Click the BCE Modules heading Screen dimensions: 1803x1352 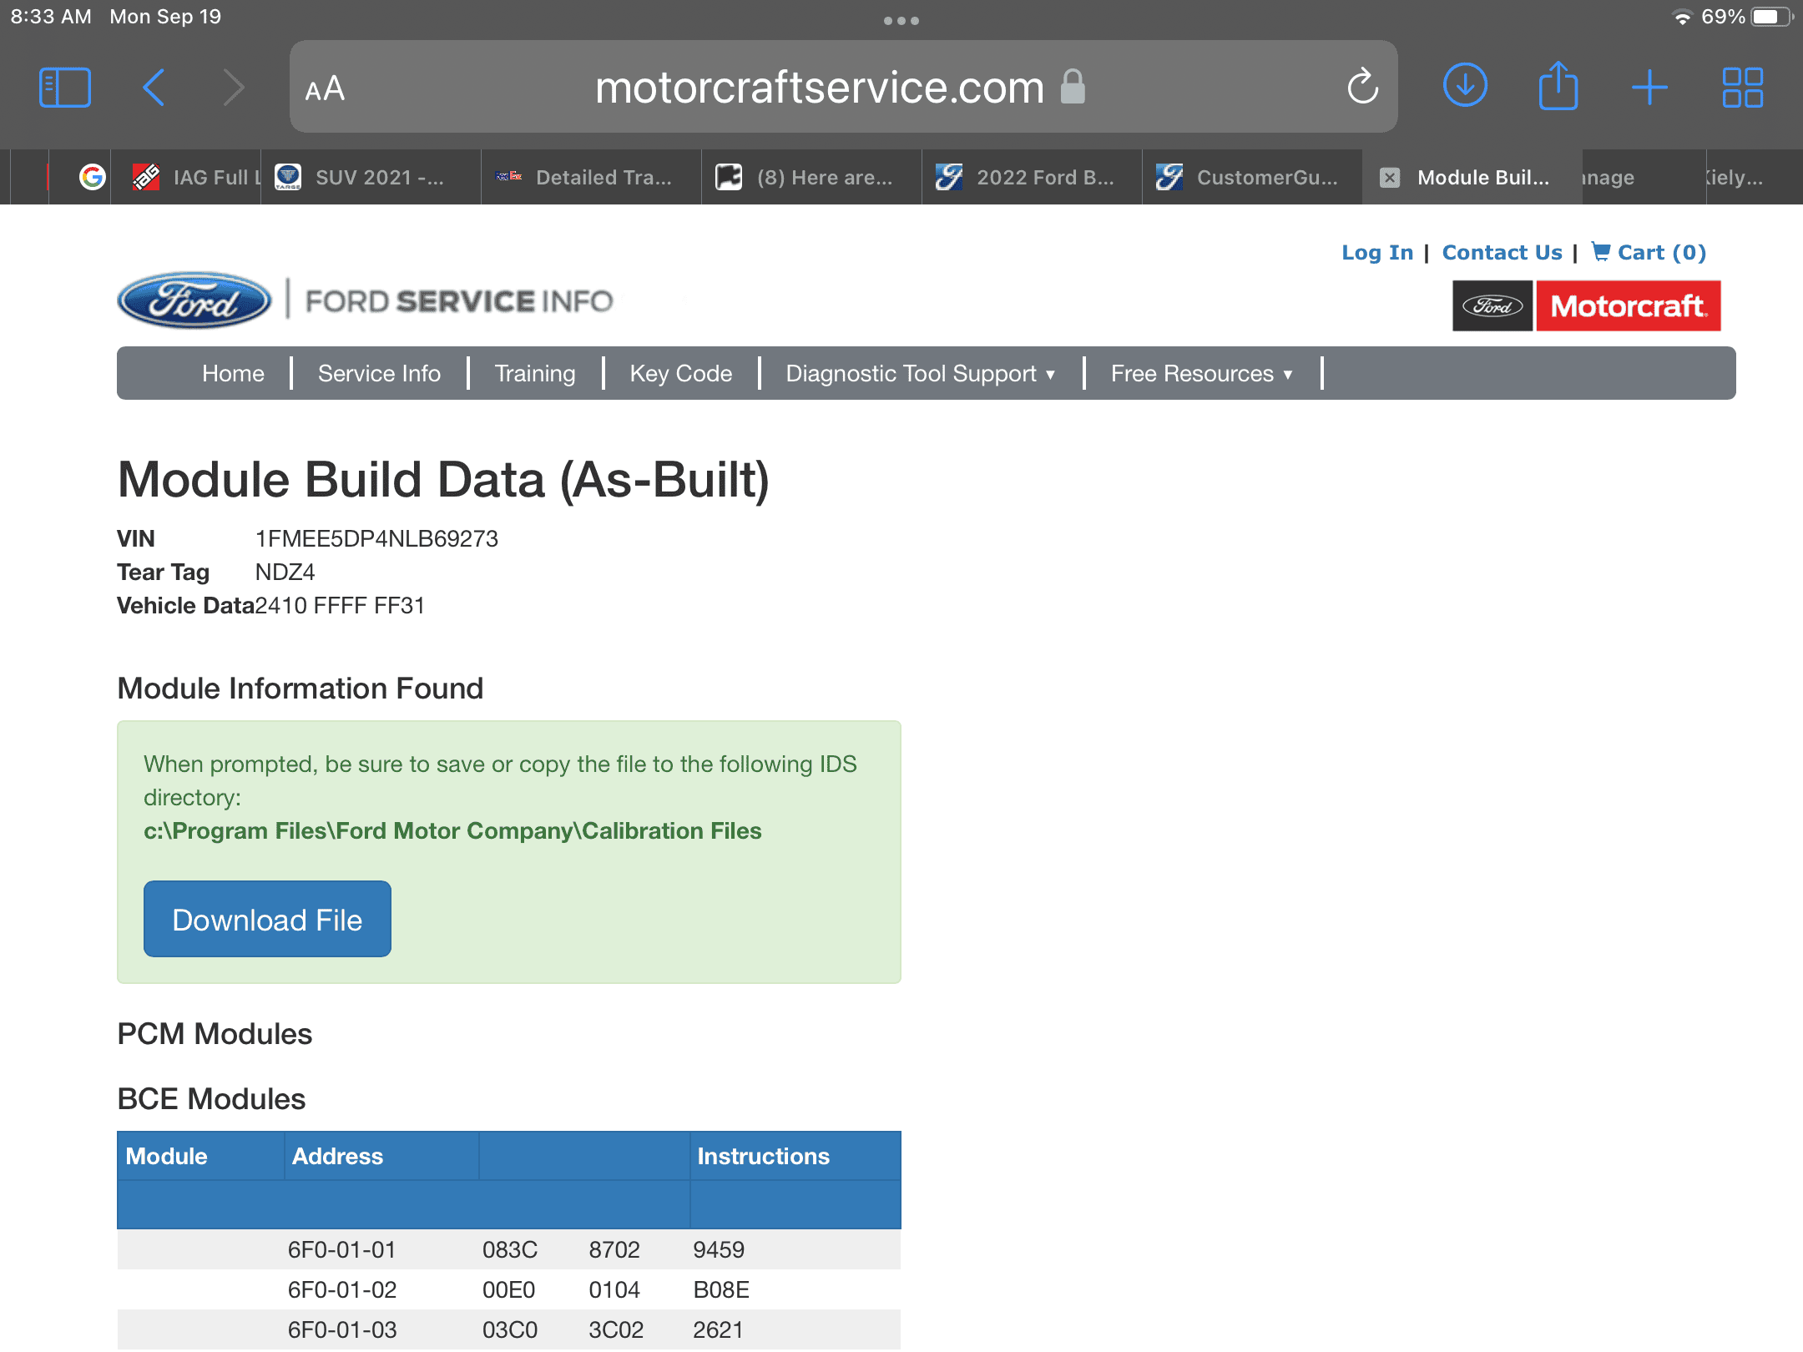[x=211, y=1098]
